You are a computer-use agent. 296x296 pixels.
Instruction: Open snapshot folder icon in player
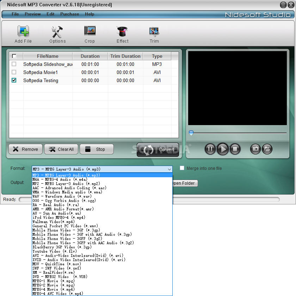267,149
